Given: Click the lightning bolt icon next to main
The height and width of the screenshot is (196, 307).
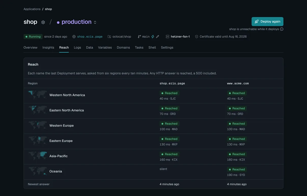Looking at the screenshot, I should click(153, 36).
